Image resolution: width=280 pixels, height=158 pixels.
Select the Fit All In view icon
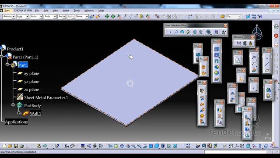pyautogui.click(x=116, y=146)
